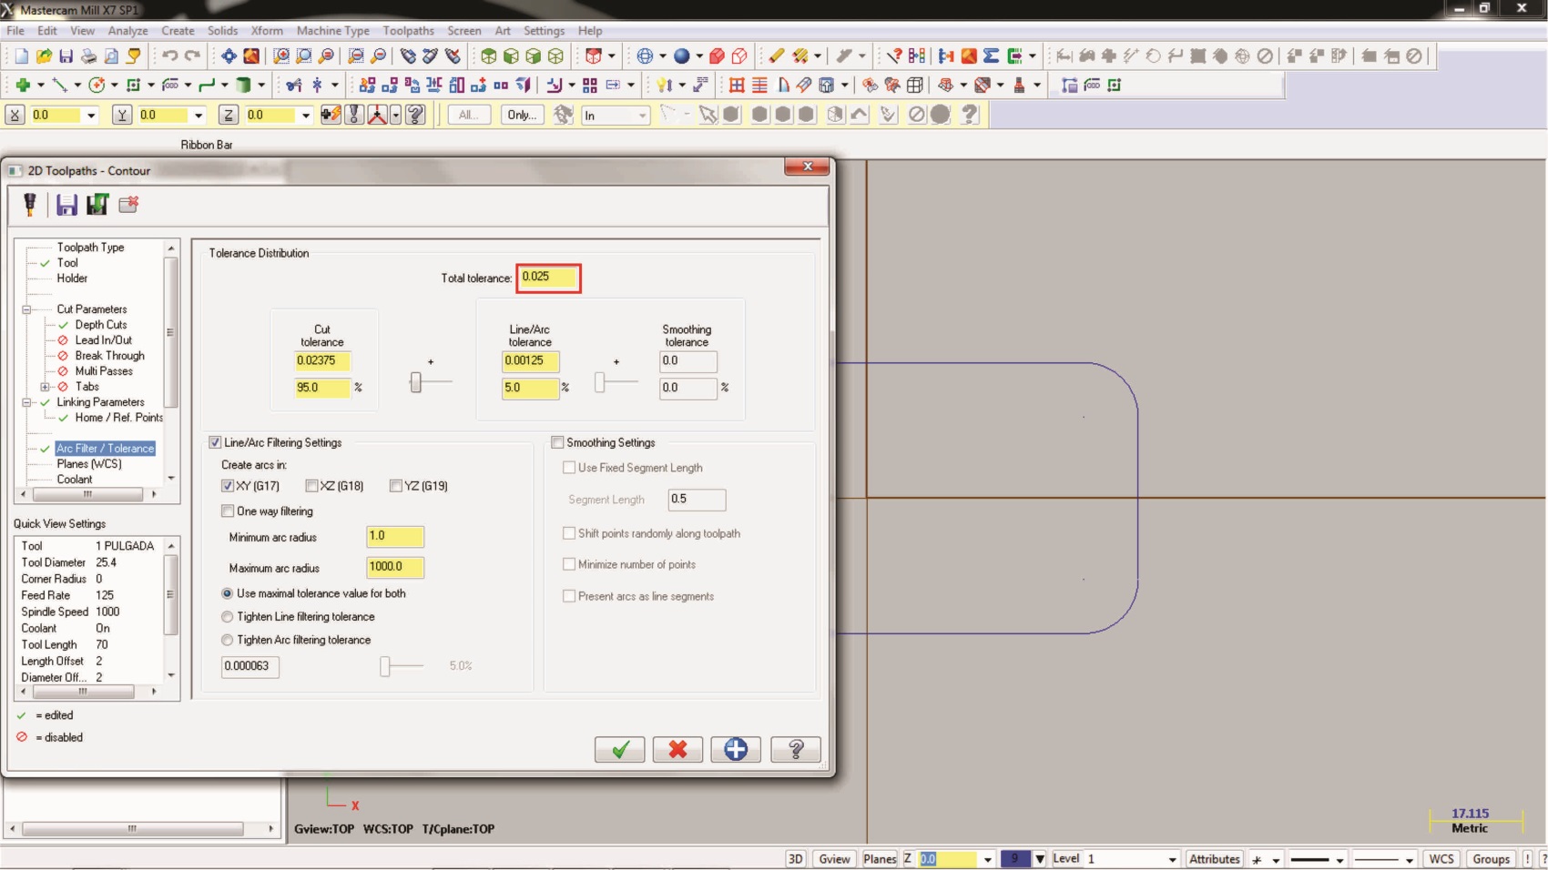This screenshot has height=870, width=1548.
Task: Click the Save diskette icon in main toolbar
Action: (x=66, y=56)
